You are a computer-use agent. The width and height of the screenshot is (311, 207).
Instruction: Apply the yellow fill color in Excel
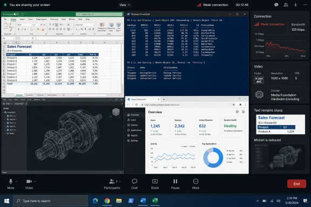[38, 29]
